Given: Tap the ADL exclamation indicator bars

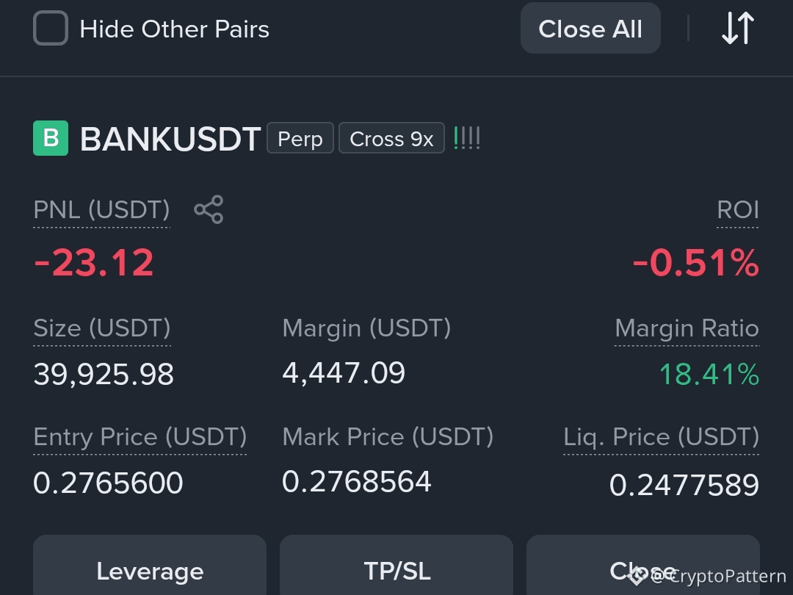Looking at the screenshot, I should tap(467, 137).
